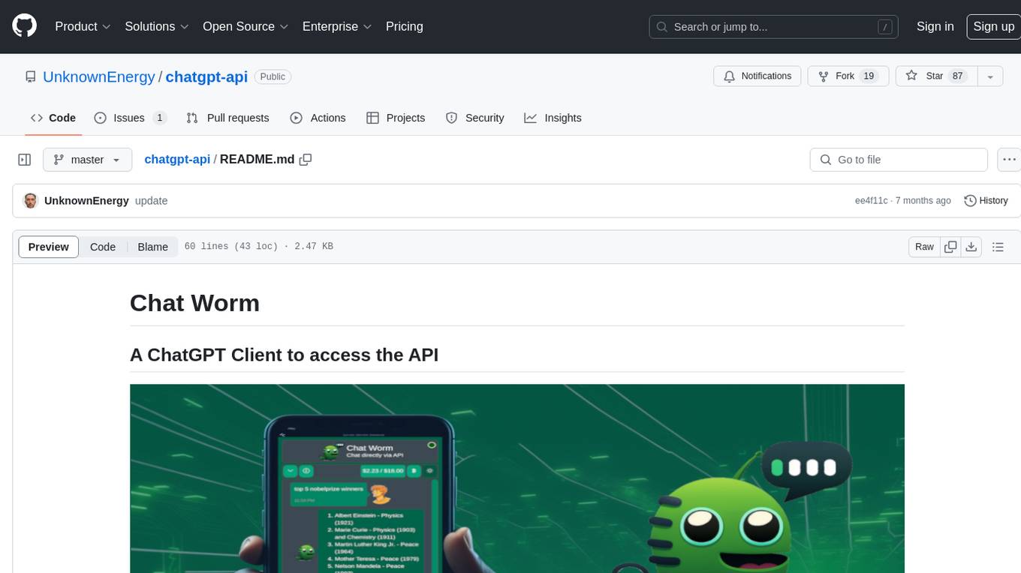View the file History

point(986,201)
